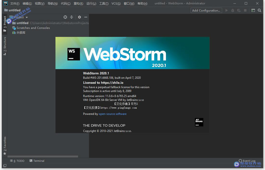Click the open-source software link

pos(112,114)
